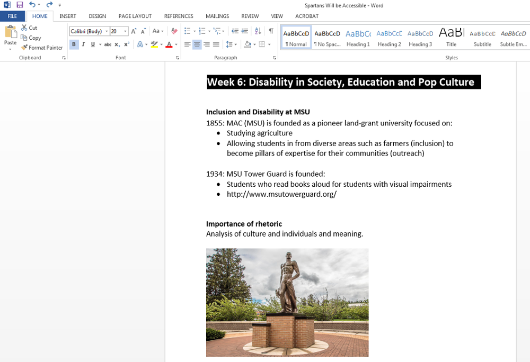Open Text Effects and Typography
This screenshot has width=530, height=362.
click(x=140, y=44)
